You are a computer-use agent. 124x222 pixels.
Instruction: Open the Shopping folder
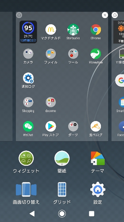[x=28, y=102]
